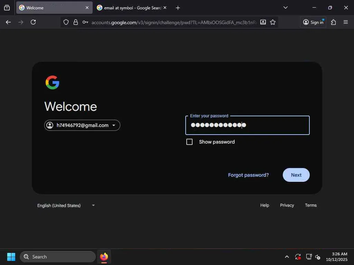Open a new tab with plus button

[178, 8]
